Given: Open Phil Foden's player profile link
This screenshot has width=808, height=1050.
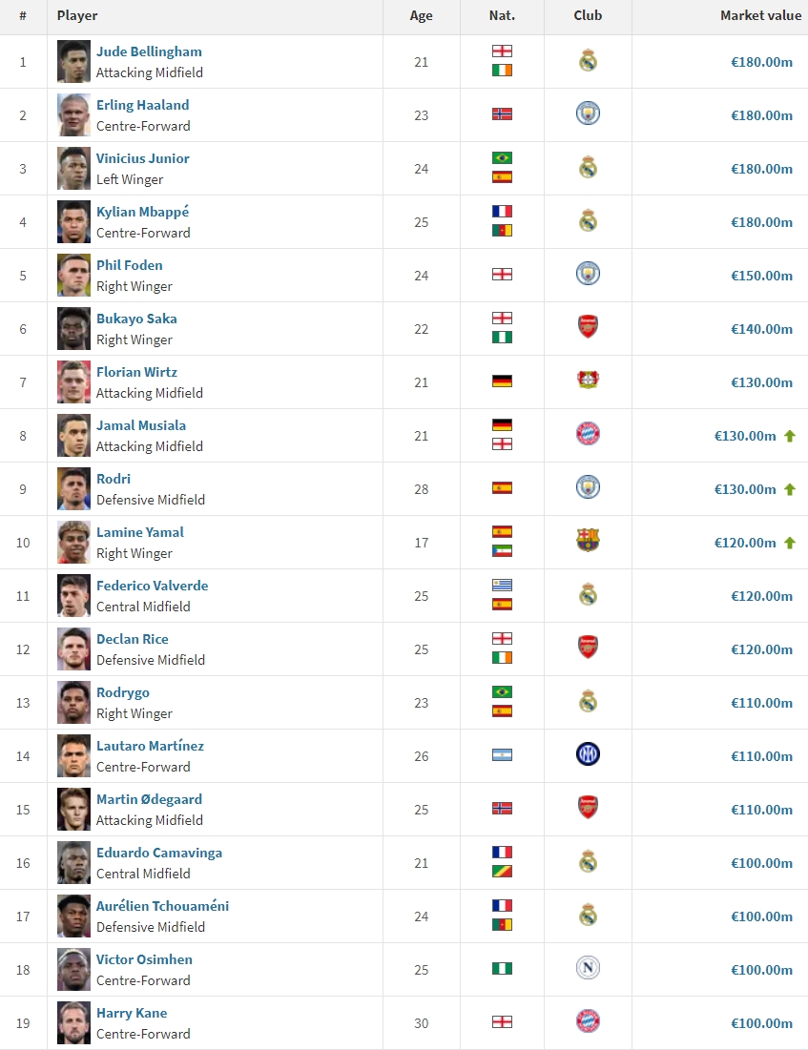Looking at the screenshot, I should pos(129,265).
